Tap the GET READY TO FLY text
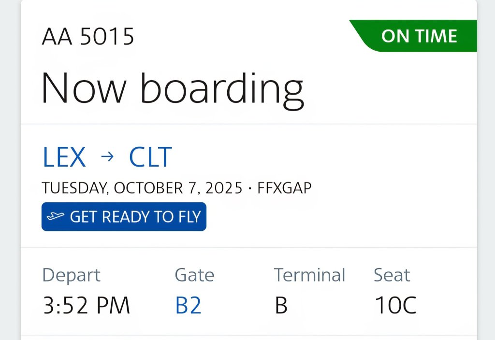 (x=135, y=217)
